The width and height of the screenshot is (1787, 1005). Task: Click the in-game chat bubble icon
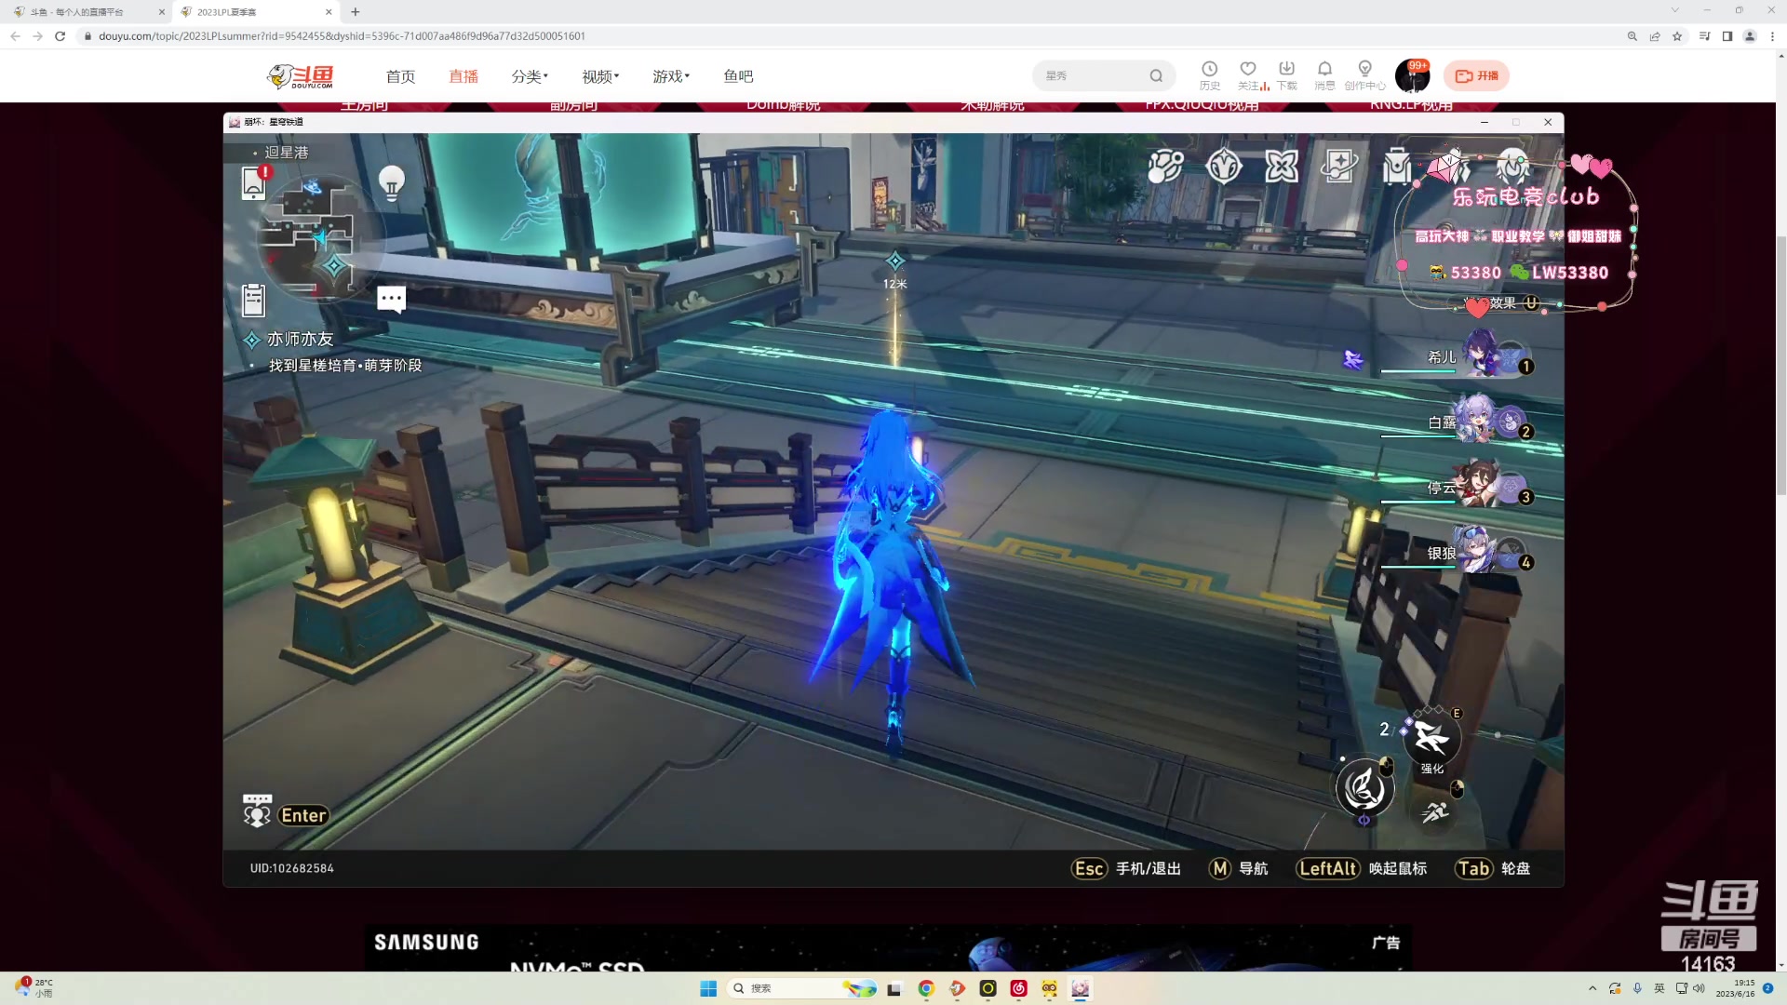coord(391,299)
